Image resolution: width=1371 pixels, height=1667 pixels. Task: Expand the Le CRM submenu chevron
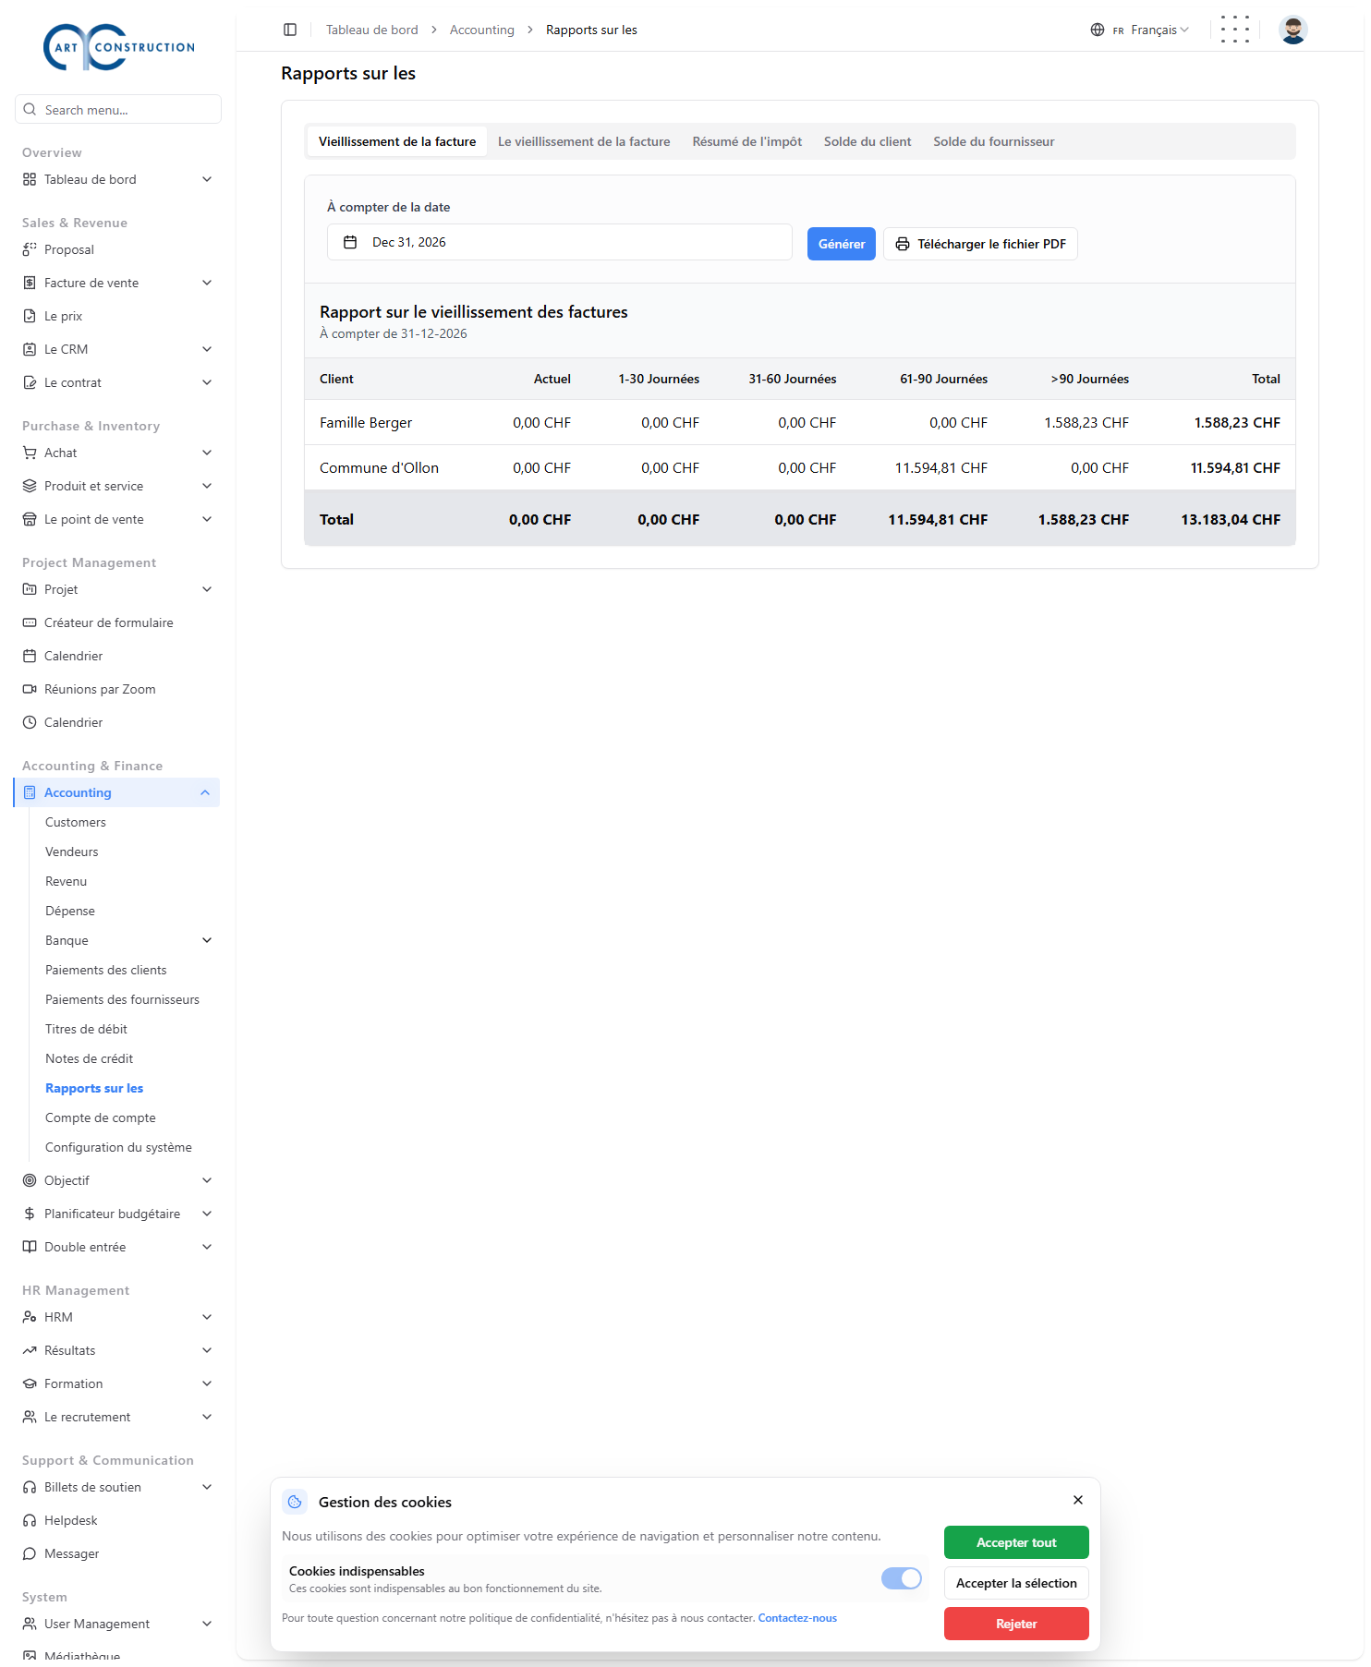coord(207,349)
